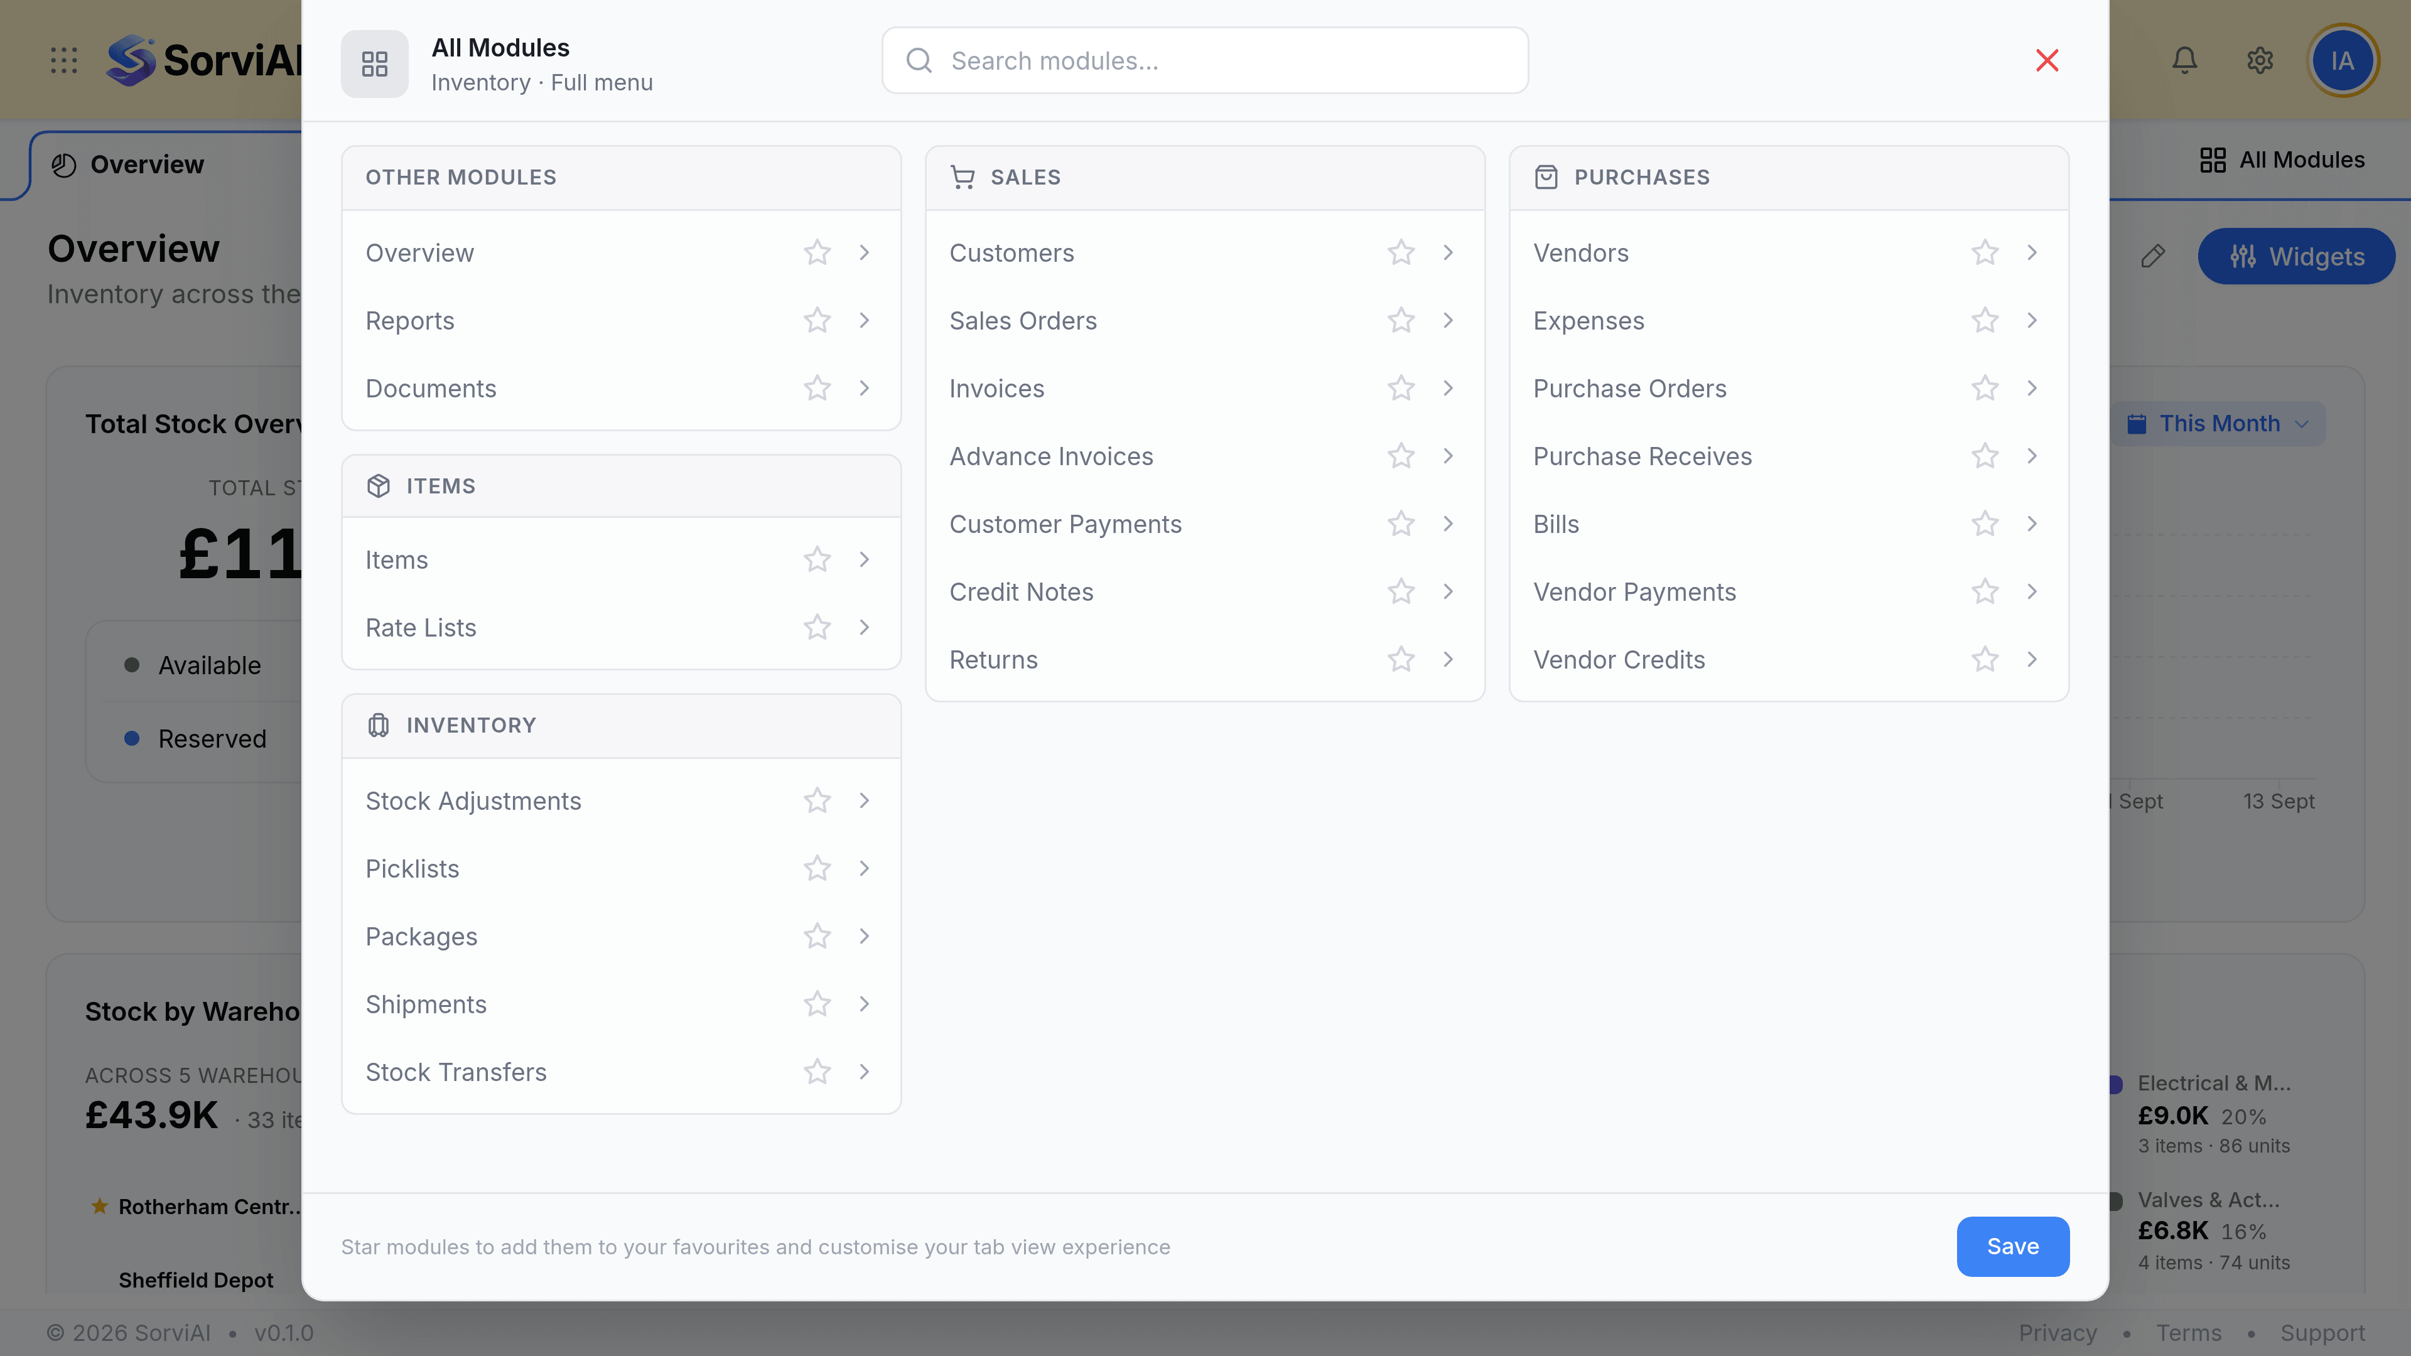
Task: Click the Items cube icon
Action: (x=378, y=486)
